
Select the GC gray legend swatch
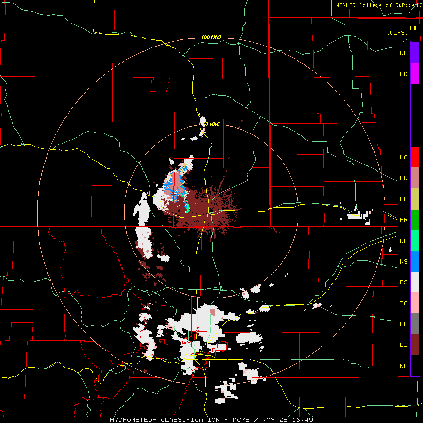415,324
